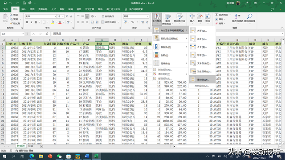Choose Greater Than (大于) rule
The width and height of the screenshot is (285, 160).
[x=202, y=31]
